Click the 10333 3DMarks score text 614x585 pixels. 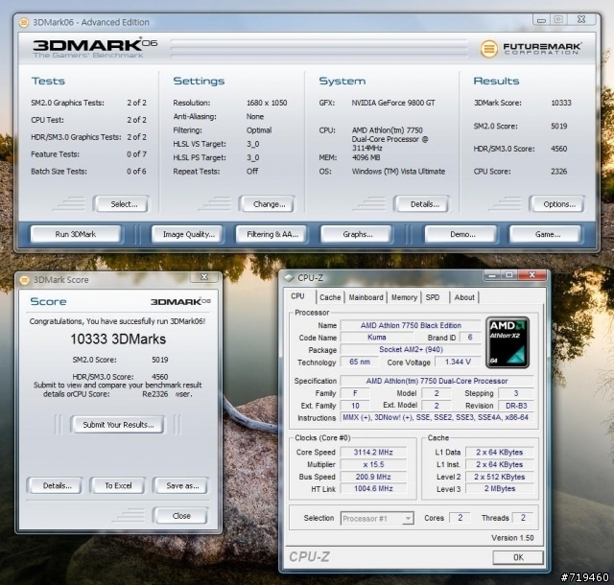coord(118,339)
